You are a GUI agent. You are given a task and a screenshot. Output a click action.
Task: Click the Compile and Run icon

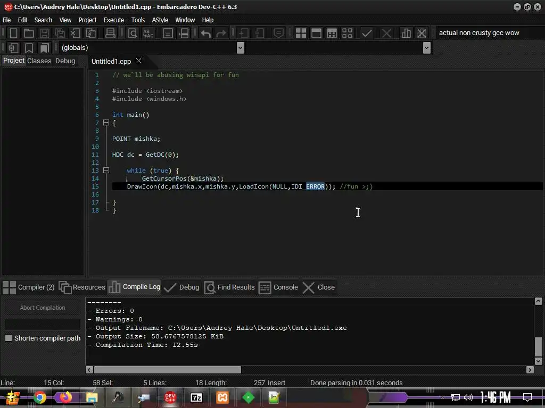tap(332, 33)
